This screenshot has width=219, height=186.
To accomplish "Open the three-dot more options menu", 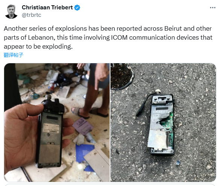I will tap(213, 7).
